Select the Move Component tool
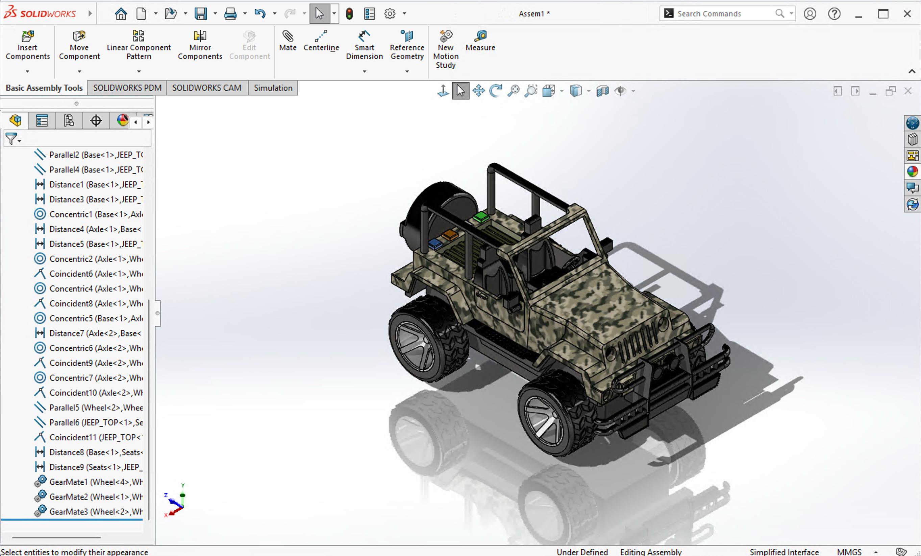The image size is (921, 556). coord(79,45)
